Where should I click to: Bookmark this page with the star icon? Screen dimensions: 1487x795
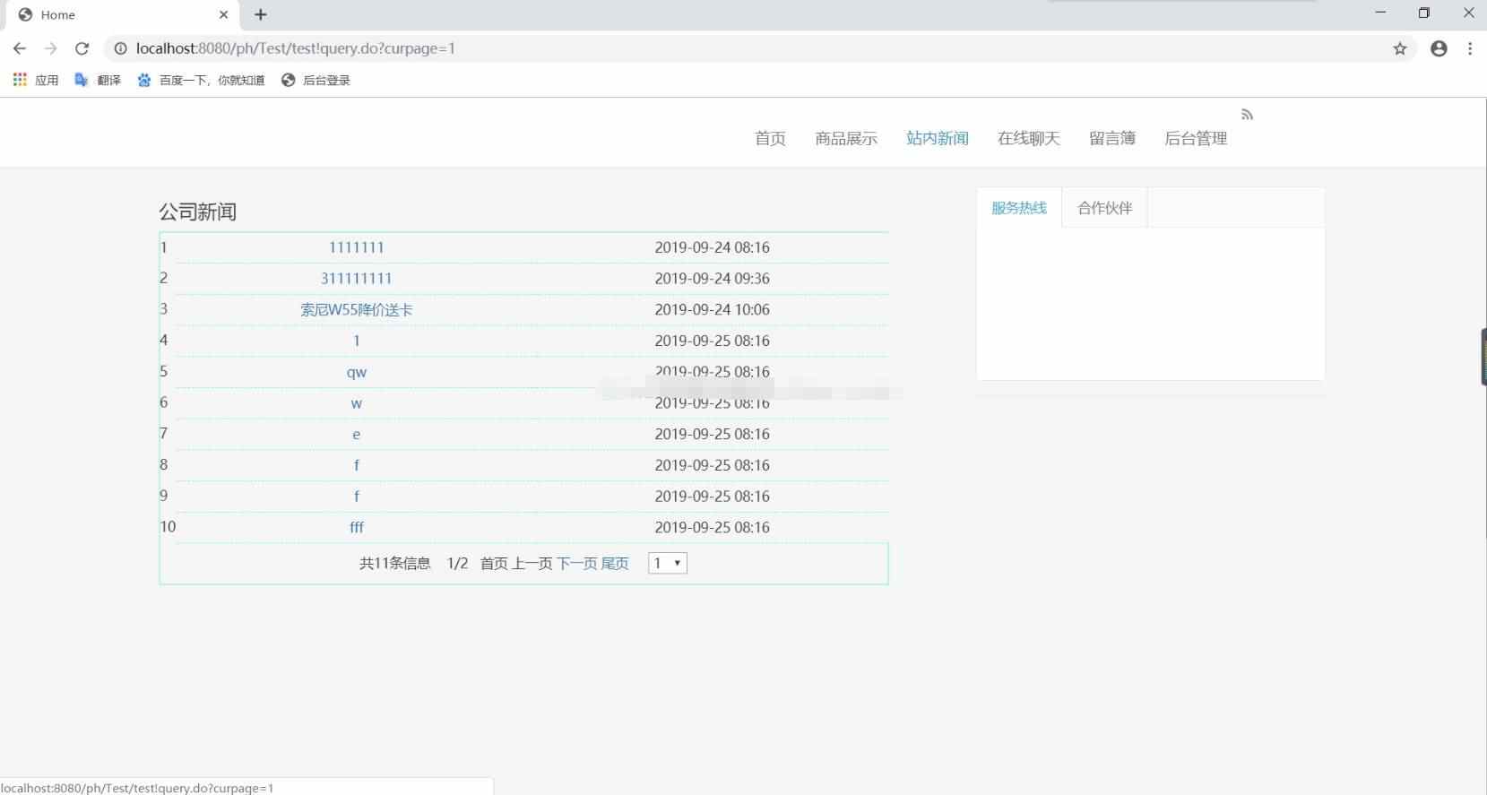[x=1400, y=48]
